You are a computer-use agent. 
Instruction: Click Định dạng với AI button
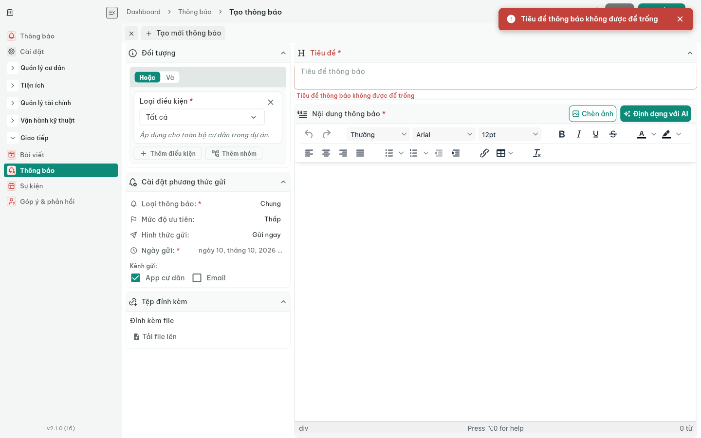[656, 114]
